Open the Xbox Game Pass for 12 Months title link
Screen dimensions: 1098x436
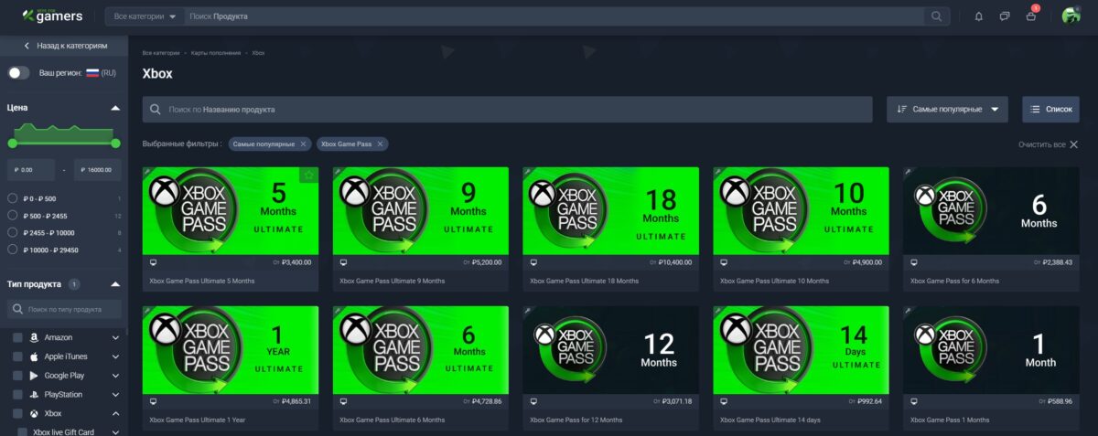coord(576,420)
